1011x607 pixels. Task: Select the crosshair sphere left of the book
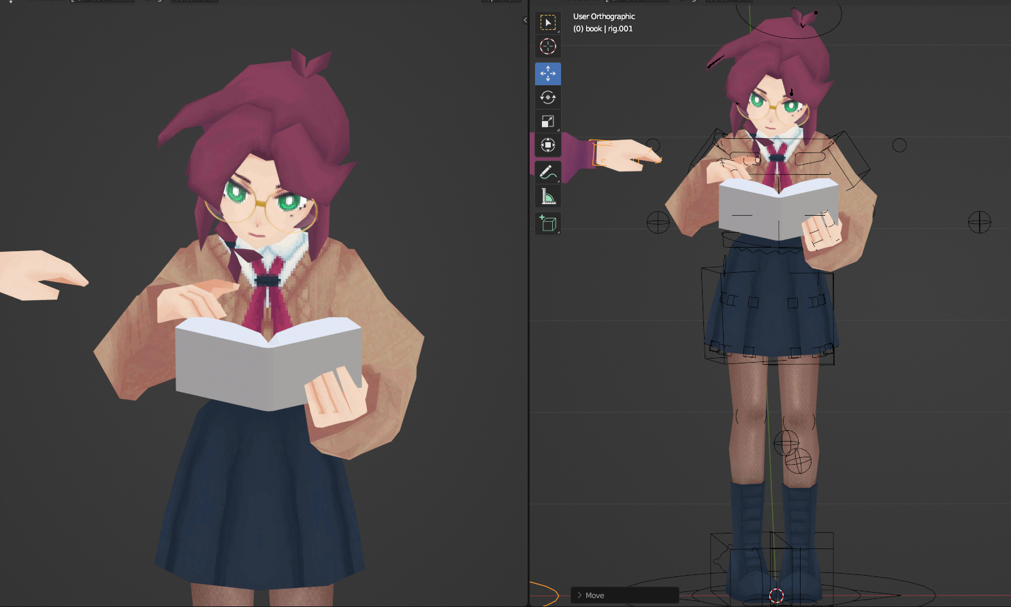tap(658, 222)
